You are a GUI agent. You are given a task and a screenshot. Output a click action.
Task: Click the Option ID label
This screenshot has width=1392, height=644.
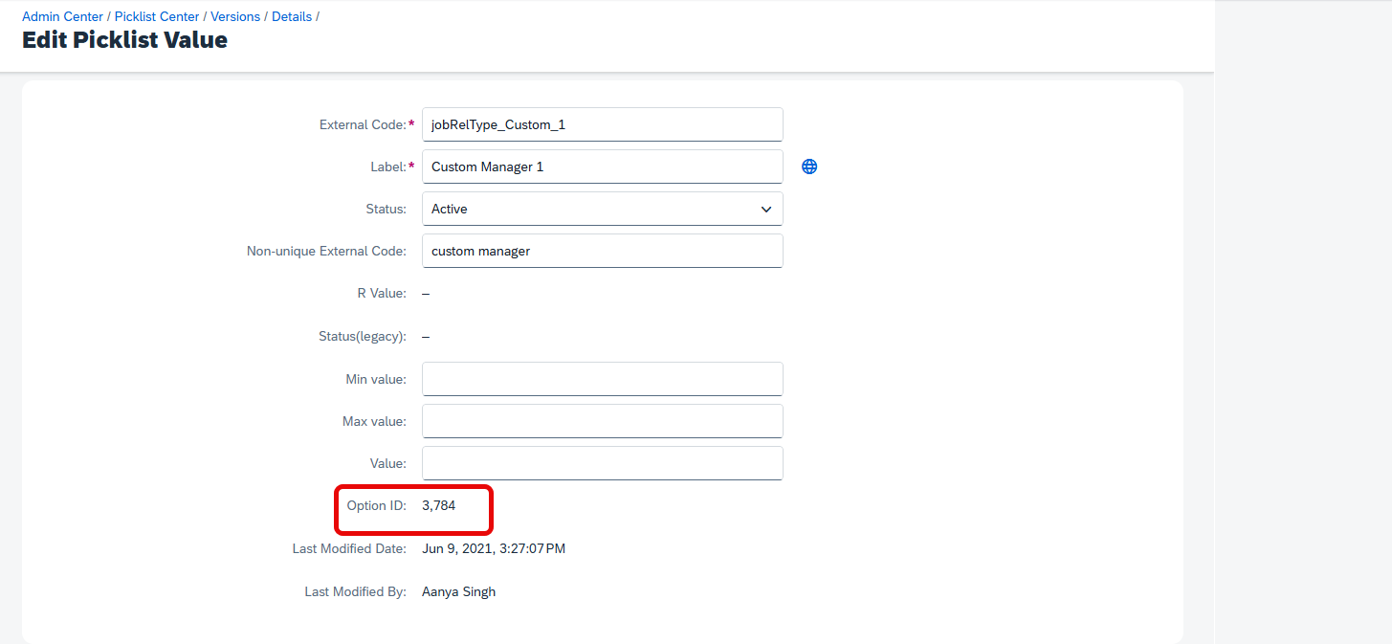[x=377, y=505]
